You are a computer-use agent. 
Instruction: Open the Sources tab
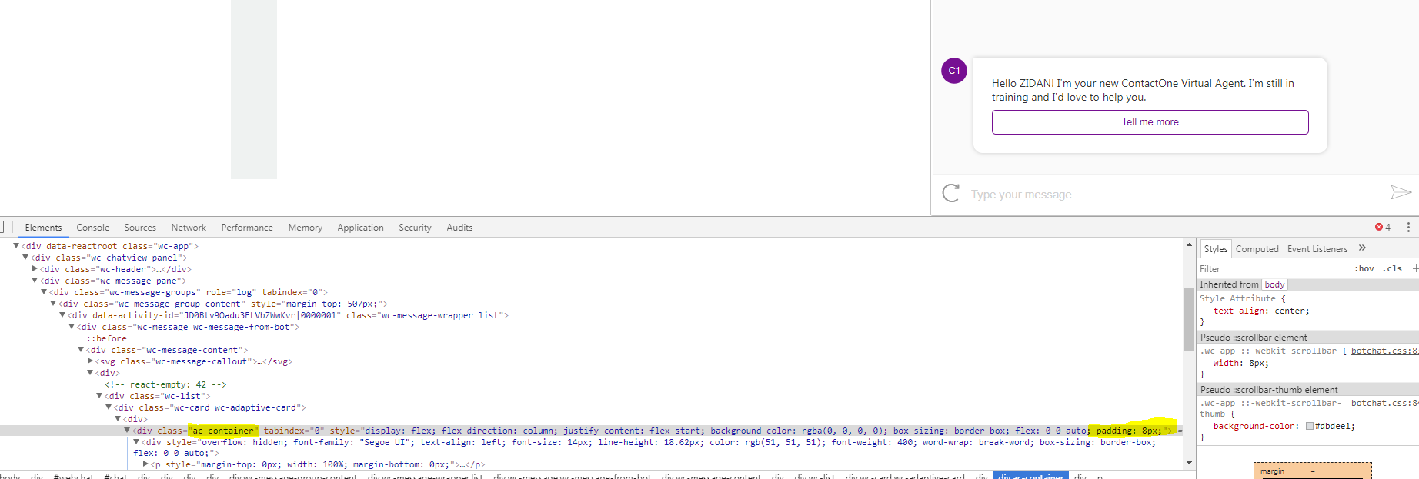(140, 228)
